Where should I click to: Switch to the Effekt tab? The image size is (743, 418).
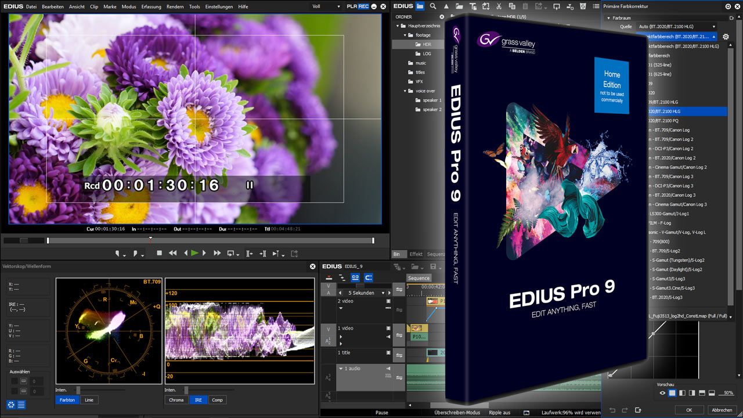pos(416,254)
